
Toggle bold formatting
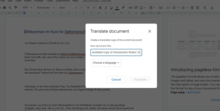coord(100,8)
